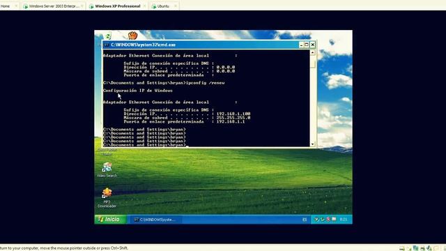Close the Windows XP Professional tab
The height and width of the screenshot is (251, 446).
click(144, 6)
